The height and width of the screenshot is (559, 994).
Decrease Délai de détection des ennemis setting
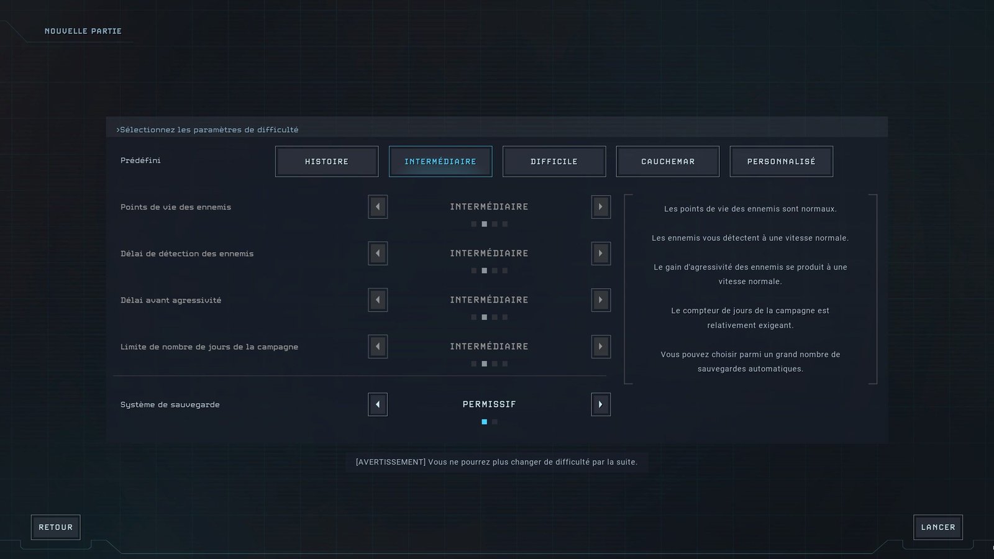(x=378, y=253)
